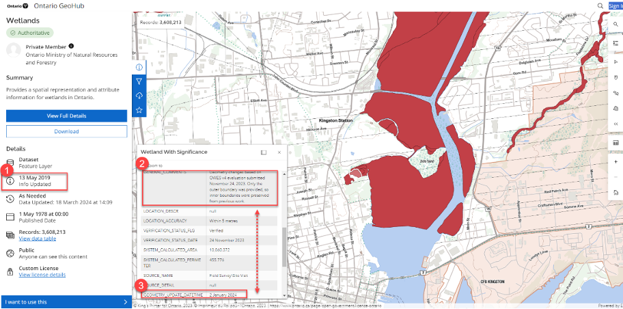Expand the I want to use this bar
The width and height of the screenshot is (623, 309).
[66, 301]
